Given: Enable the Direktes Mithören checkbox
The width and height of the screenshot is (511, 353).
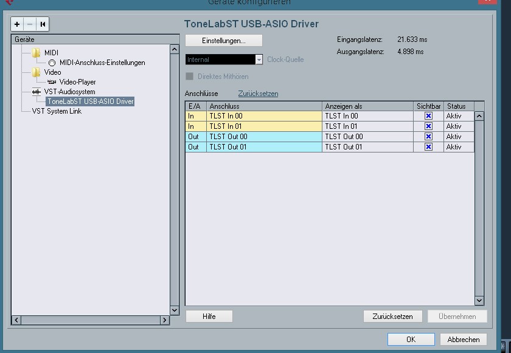Looking at the screenshot, I should coord(189,76).
